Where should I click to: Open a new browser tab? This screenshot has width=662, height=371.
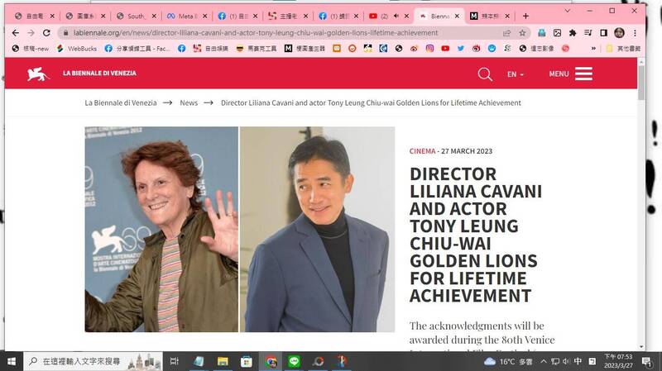pos(525,16)
